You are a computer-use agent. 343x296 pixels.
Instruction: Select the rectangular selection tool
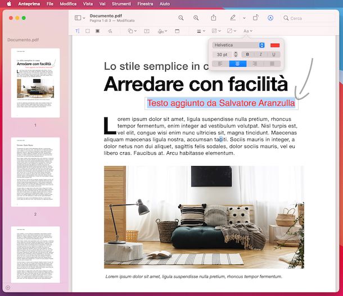point(88,31)
